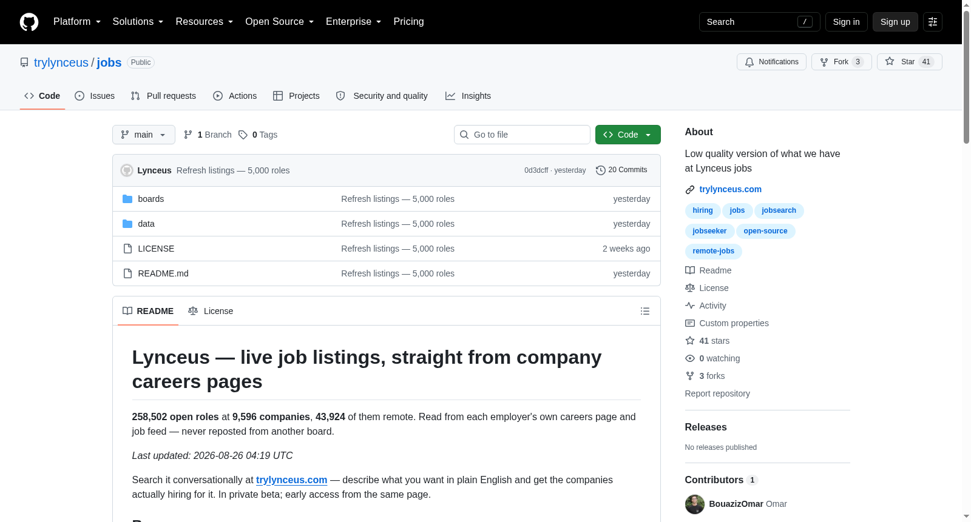Click the fork icon beside 3 forks
This screenshot has height=522, width=971.
click(690, 376)
